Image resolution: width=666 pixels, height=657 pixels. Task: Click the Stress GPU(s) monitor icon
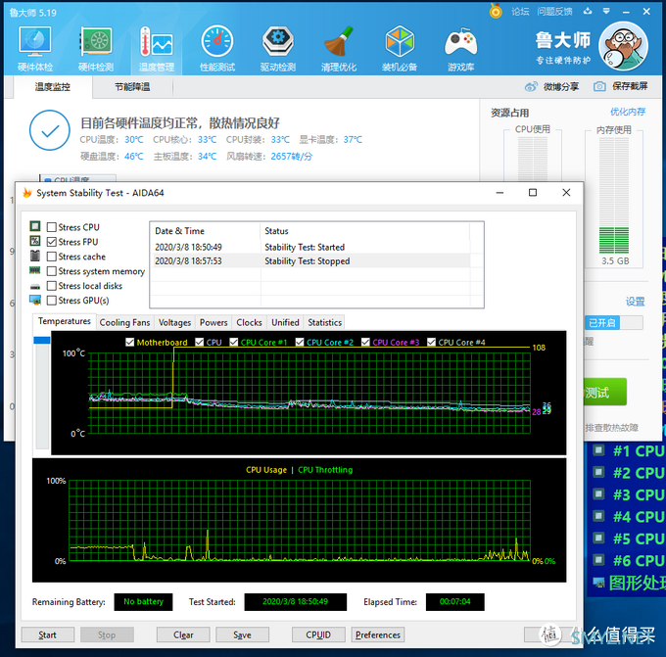pyautogui.click(x=35, y=300)
